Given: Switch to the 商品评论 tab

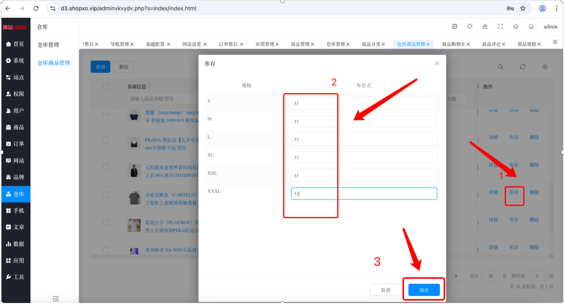Looking at the screenshot, I should 491,44.
